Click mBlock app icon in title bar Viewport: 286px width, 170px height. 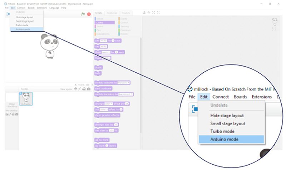point(6,4)
